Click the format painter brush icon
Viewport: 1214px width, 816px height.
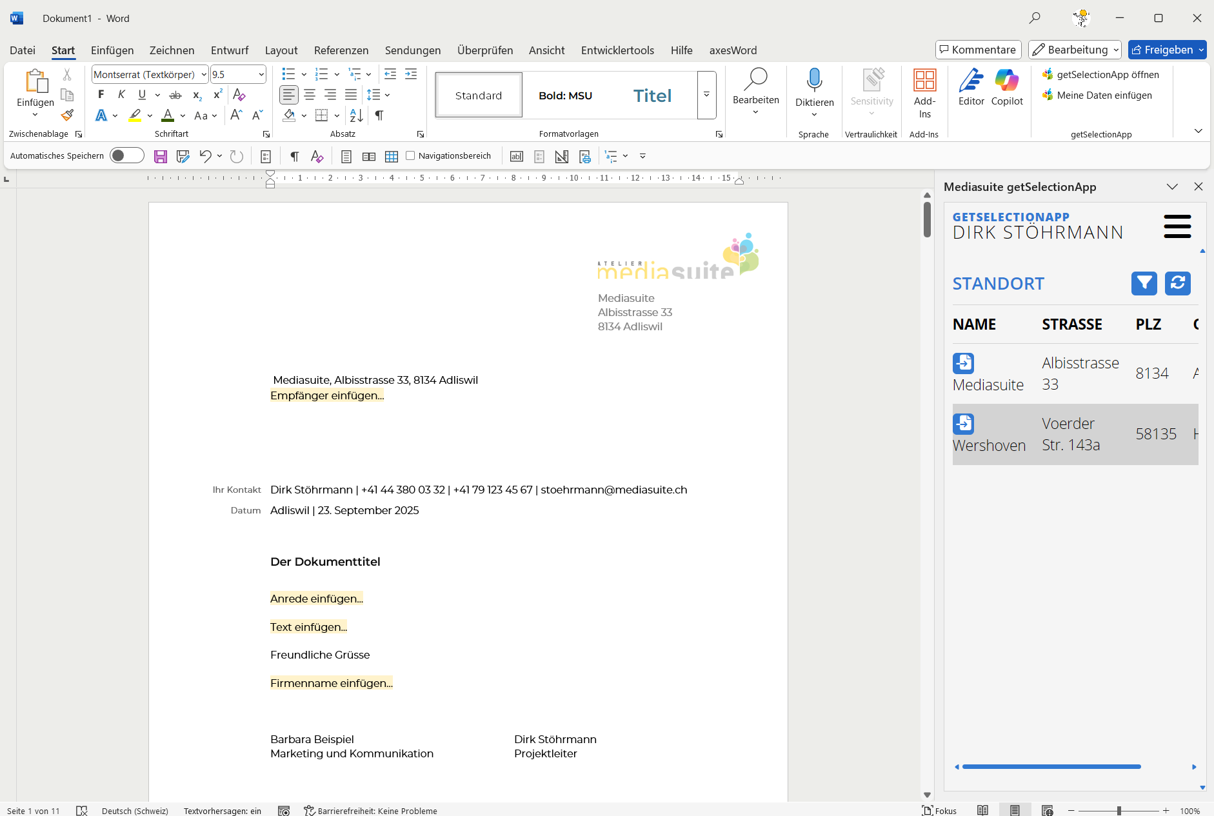67,115
